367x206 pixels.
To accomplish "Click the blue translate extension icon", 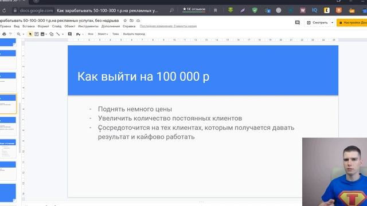I will 267,10.
